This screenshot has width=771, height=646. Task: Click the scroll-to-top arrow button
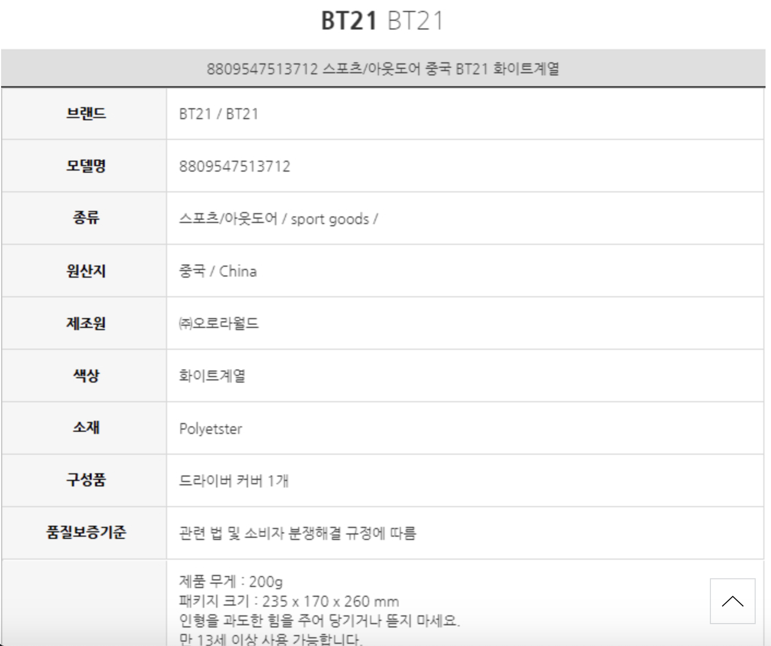click(x=732, y=601)
